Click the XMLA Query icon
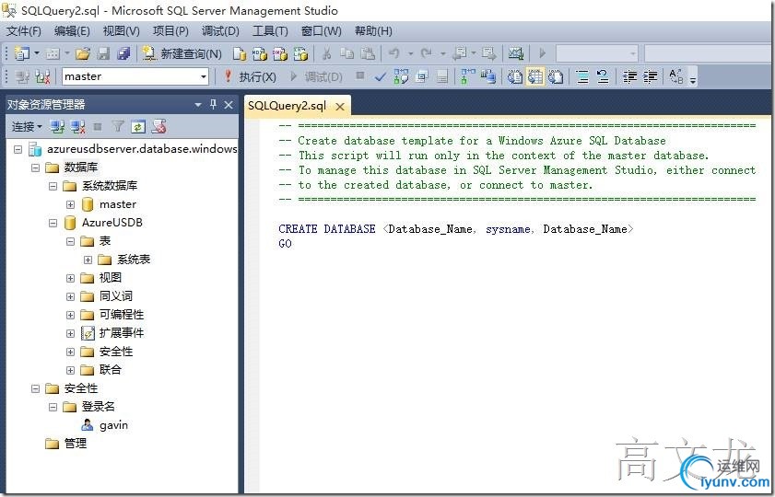Screen dimensions: 775x497 coord(300,53)
